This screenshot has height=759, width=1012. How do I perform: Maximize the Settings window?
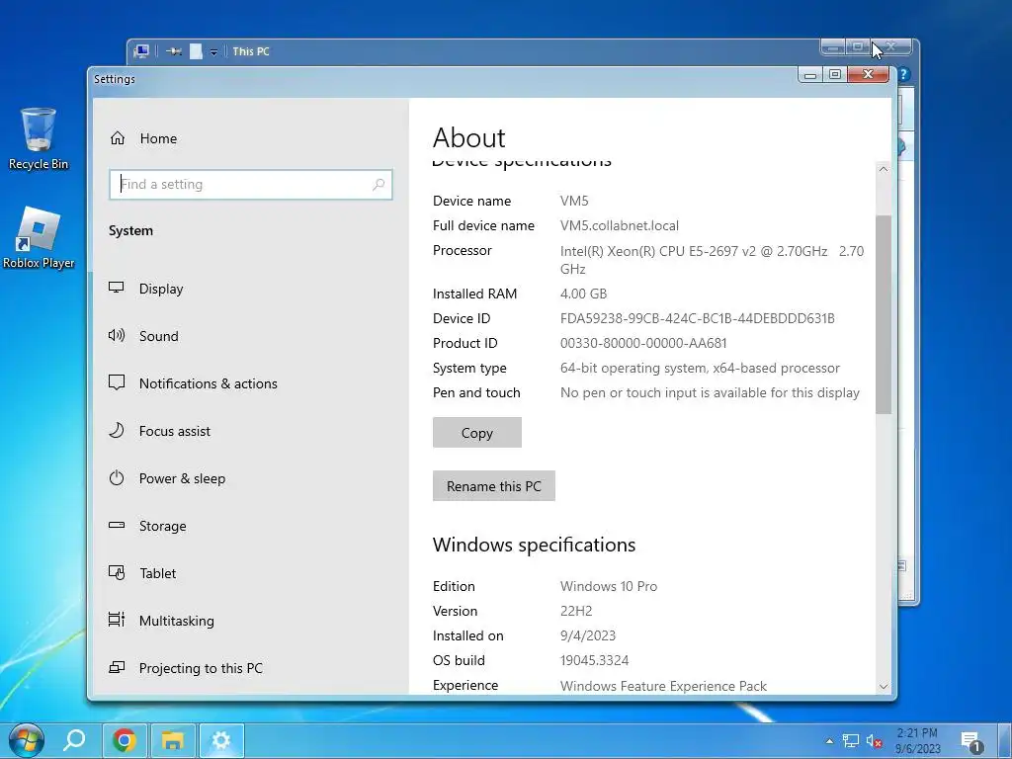point(834,75)
